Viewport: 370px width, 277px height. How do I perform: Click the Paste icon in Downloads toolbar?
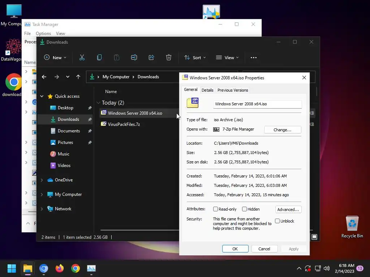click(x=117, y=57)
